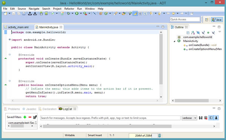Click the Next Annotation icon
This screenshot has width=226, height=140.
click(x=151, y=14)
